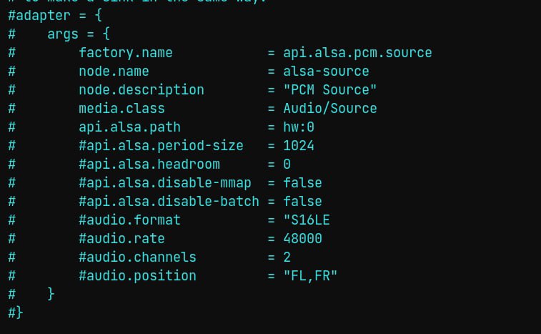Screen dimensions: 541x334
Task: Click the media.class key
Action: [121, 109]
